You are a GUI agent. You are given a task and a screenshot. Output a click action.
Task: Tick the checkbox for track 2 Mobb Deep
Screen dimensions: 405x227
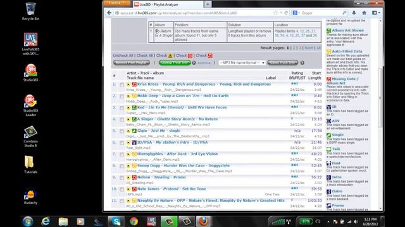[121, 96]
